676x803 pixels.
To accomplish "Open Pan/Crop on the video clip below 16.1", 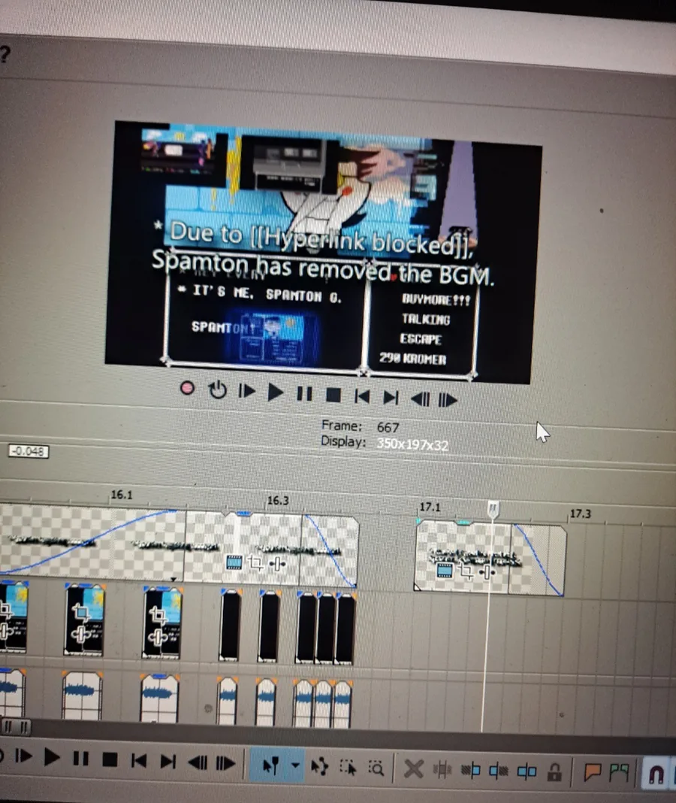I will coord(81,612).
